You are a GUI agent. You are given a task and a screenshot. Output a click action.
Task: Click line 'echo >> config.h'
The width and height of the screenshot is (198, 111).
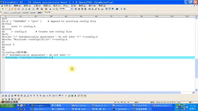coord(24,27)
